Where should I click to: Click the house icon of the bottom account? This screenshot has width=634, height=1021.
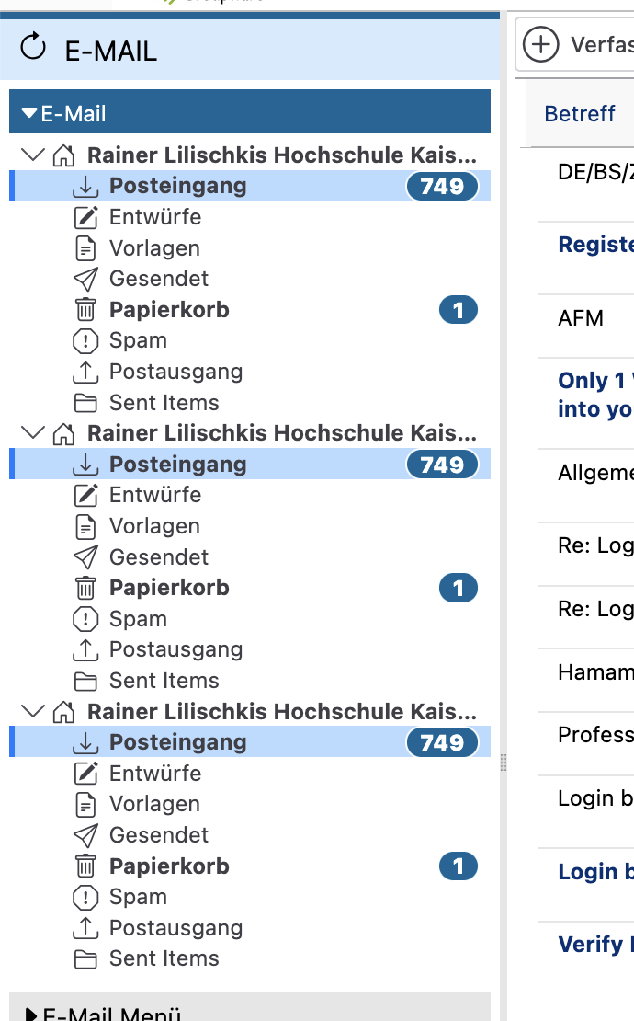click(63, 712)
